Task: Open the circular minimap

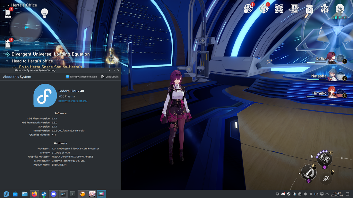Action: point(26,28)
